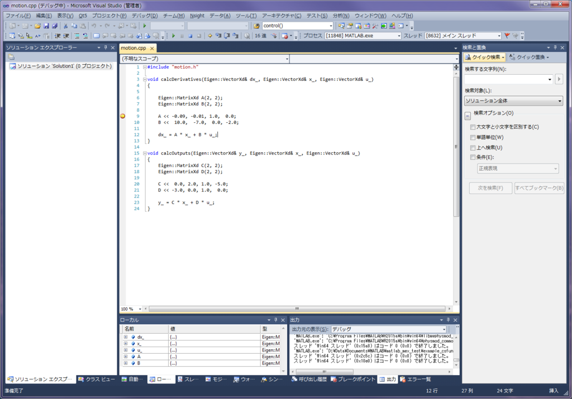The height and width of the screenshot is (399, 572).
Task: Open the デバッグ(D) menu
Action: pos(145,16)
